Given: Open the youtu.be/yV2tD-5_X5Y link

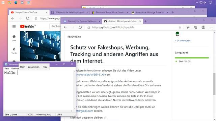Looking at the screenshot, I should pyautogui.click(x=91, y=75).
